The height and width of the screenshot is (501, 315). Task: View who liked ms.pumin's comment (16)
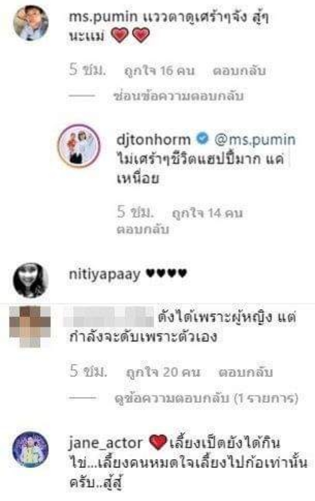click(159, 71)
